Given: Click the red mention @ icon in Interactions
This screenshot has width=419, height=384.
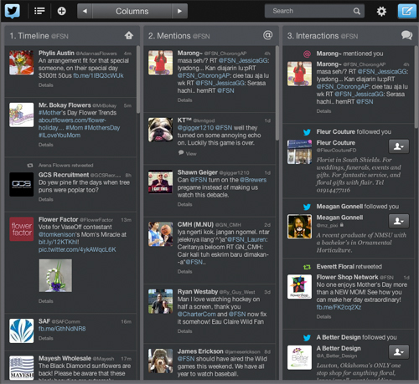Looking at the screenshot, I should pyautogui.click(x=307, y=54).
